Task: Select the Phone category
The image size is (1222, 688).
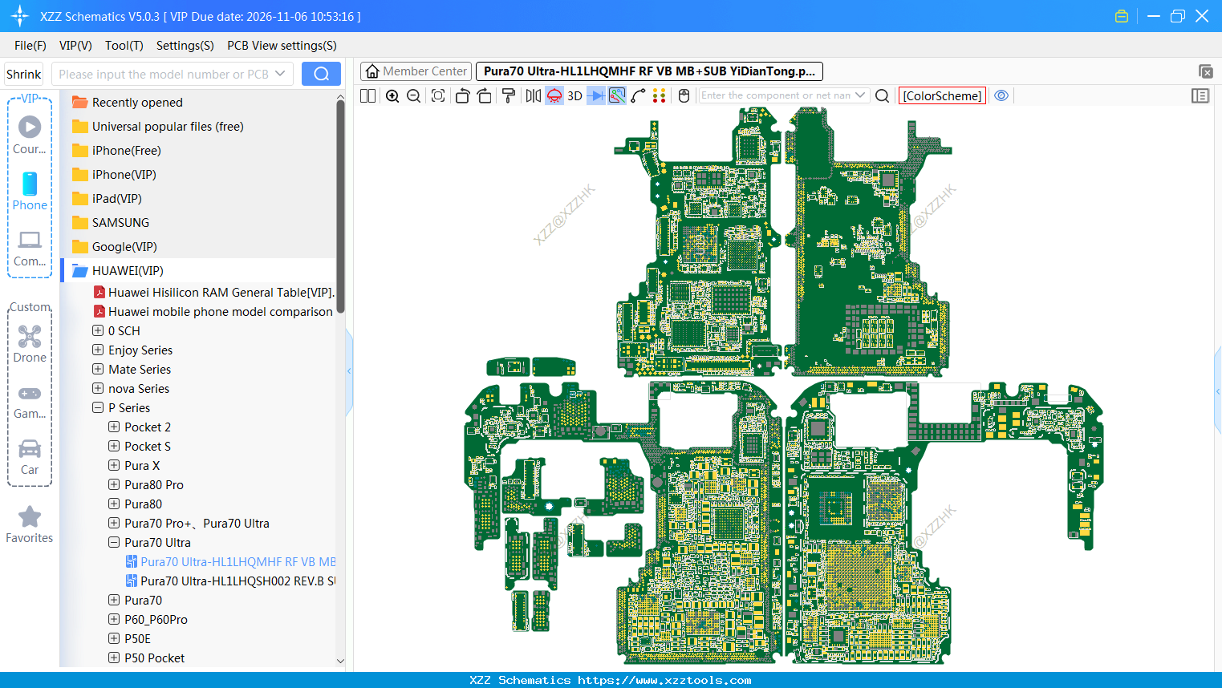Action: click(30, 192)
